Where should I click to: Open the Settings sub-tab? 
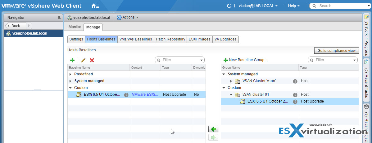click(x=76, y=40)
